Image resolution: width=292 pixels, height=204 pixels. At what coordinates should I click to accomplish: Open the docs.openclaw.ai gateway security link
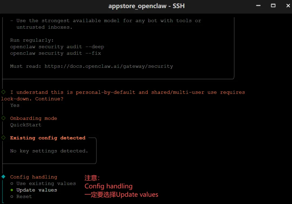pos(109,66)
